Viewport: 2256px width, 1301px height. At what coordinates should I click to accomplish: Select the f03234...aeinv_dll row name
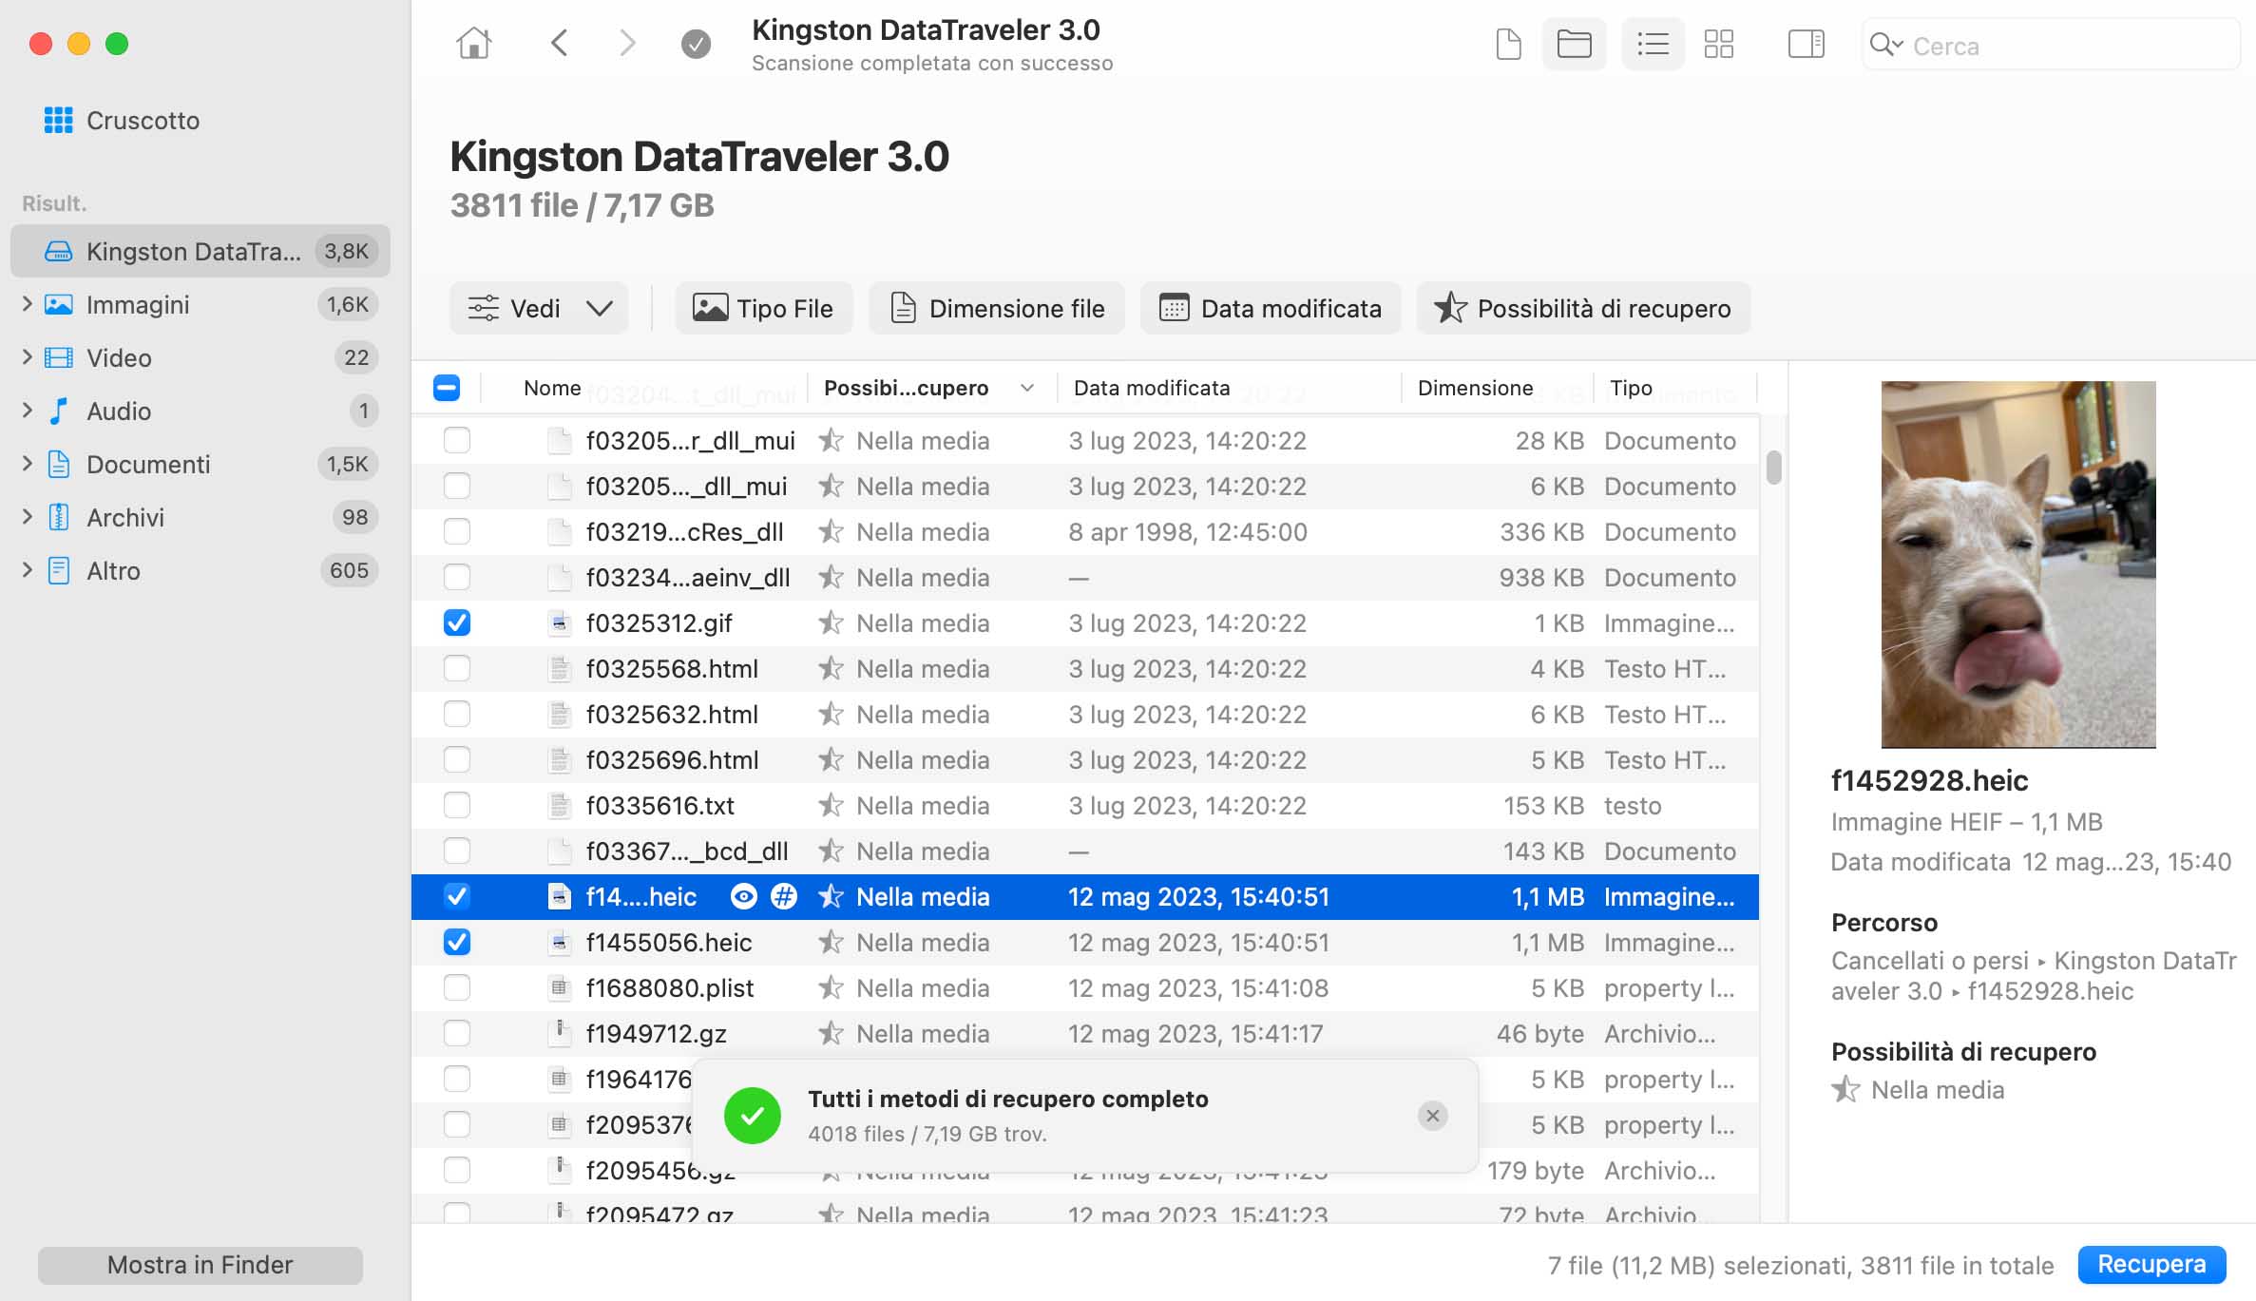point(688,578)
